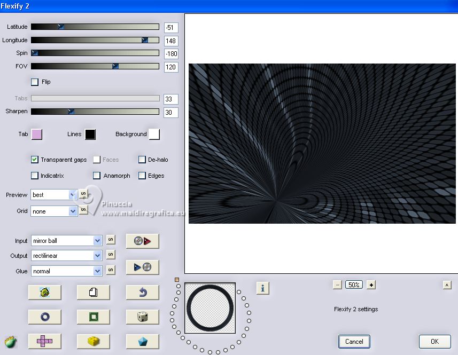Open the Tab color swatch
Screen dimensions: 458x355
pos(37,134)
